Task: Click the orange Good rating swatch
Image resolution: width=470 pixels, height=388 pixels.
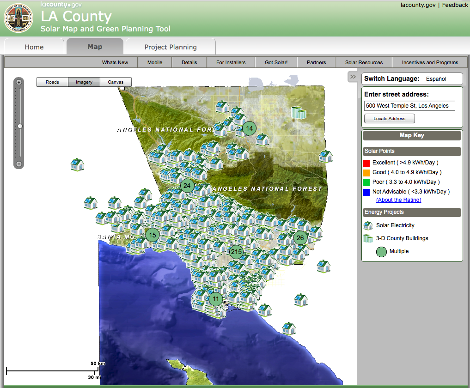Action: click(366, 173)
